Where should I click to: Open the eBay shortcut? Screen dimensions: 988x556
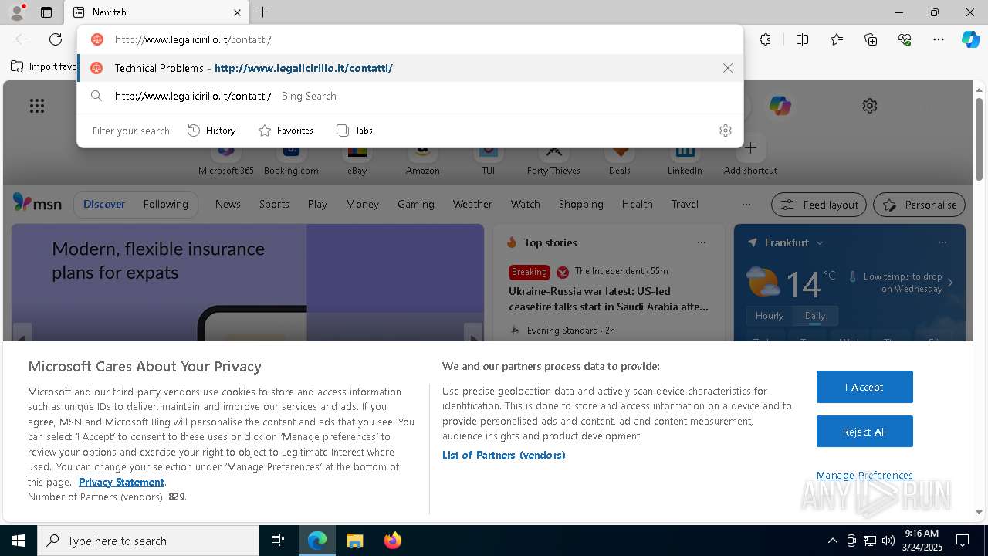coord(357,159)
